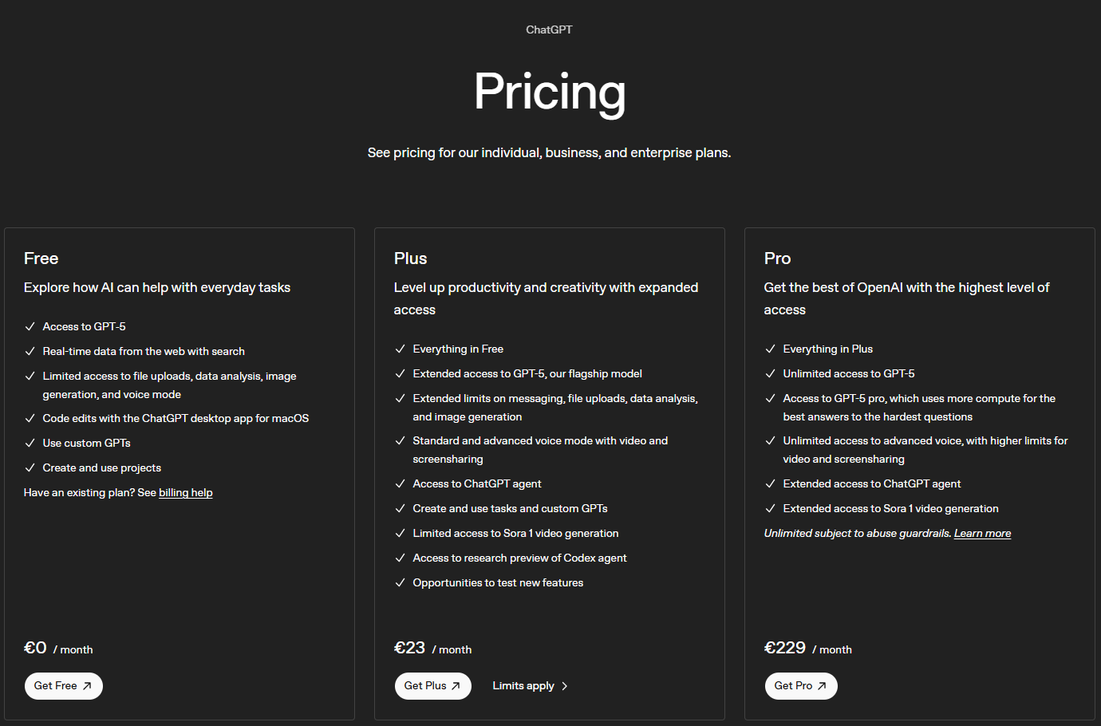Click checkmark next to Everything in Plus
The height and width of the screenshot is (726, 1101).
[x=771, y=349]
